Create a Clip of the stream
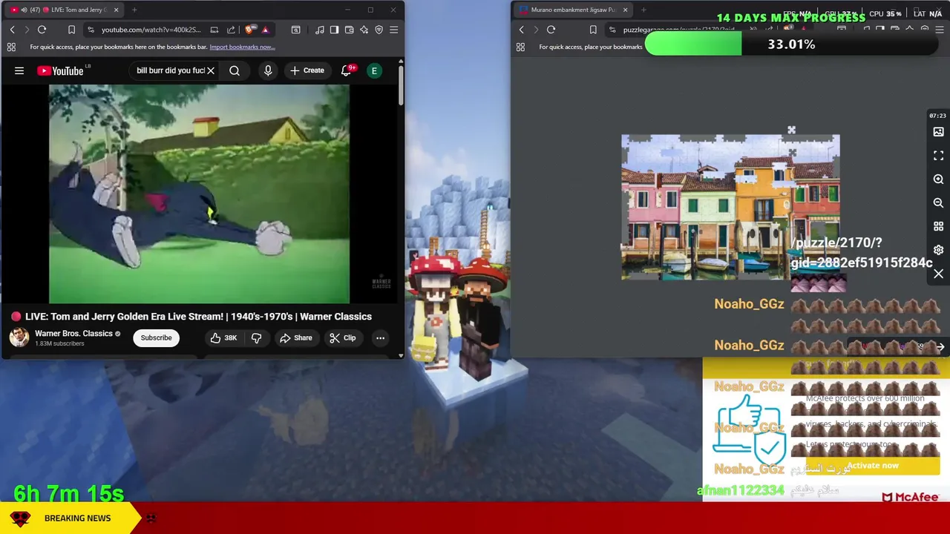The height and width of the screenshot is (534, 950). (x=343, y=338)
